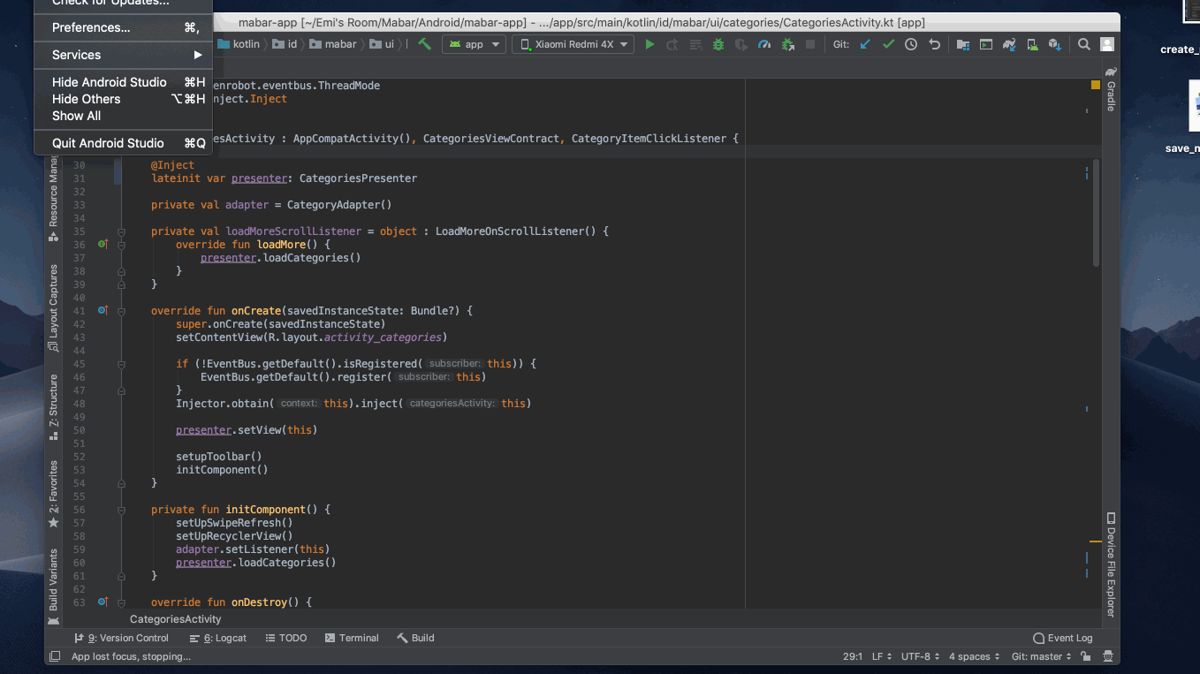Image resolution: width=1200 pixels, height=674 pixels.
Task: Open the SDK Manager icon
Action: (1054, 44)
